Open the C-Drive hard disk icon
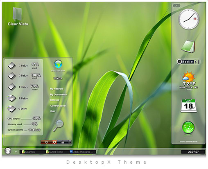The height and width of the screenshot is (169, 208). pos(11,65)
